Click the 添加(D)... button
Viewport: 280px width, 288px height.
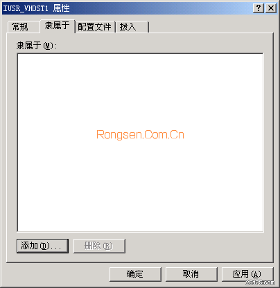pos(42,246)
